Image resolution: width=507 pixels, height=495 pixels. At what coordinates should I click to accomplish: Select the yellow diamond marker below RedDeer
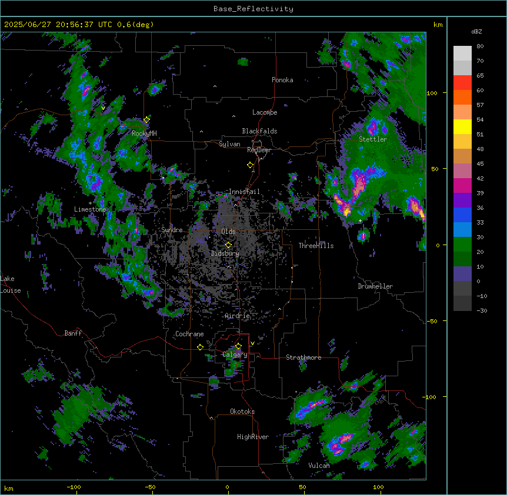coord(251,165)
